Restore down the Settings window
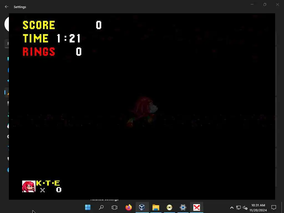The width and height of the screenshot is (284, 213). [x=265, y=4]
